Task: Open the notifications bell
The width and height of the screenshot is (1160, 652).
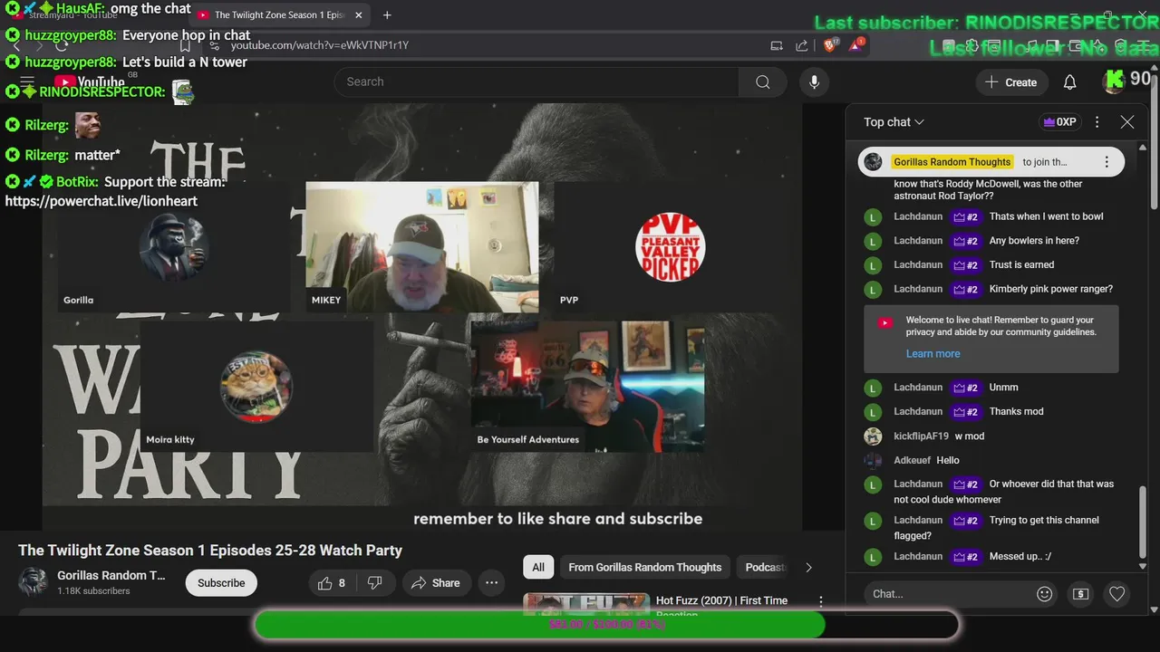Action: tap(1069, 82)
